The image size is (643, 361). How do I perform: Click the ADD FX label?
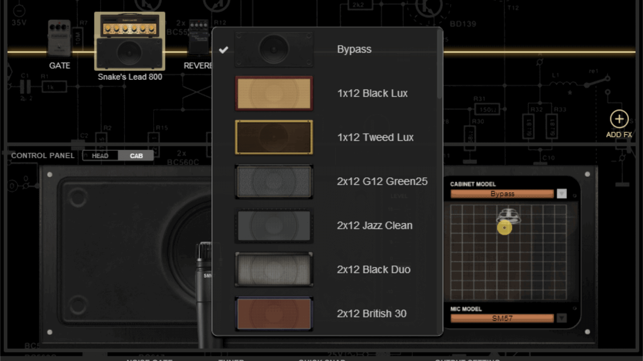[619, 135]
